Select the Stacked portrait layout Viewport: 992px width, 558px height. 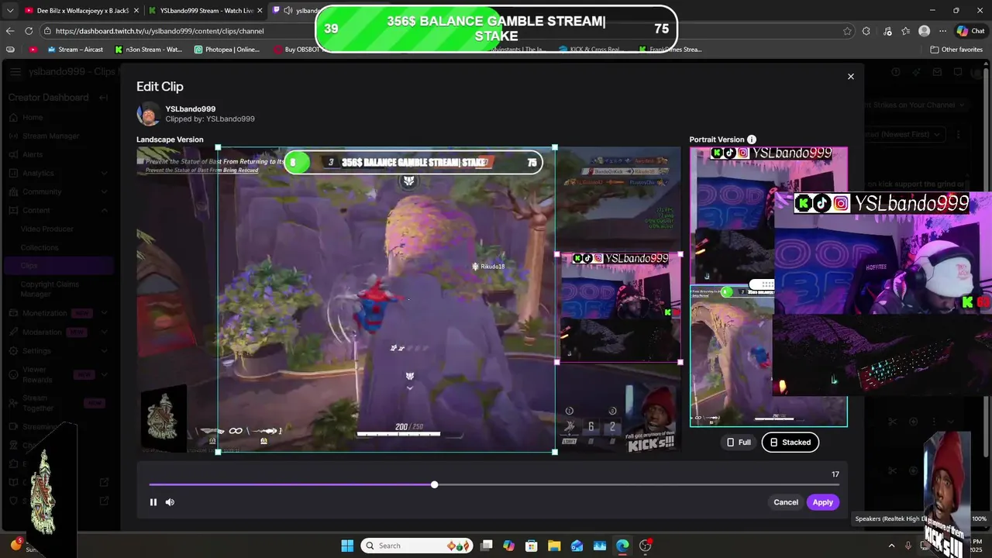(790, 443)
